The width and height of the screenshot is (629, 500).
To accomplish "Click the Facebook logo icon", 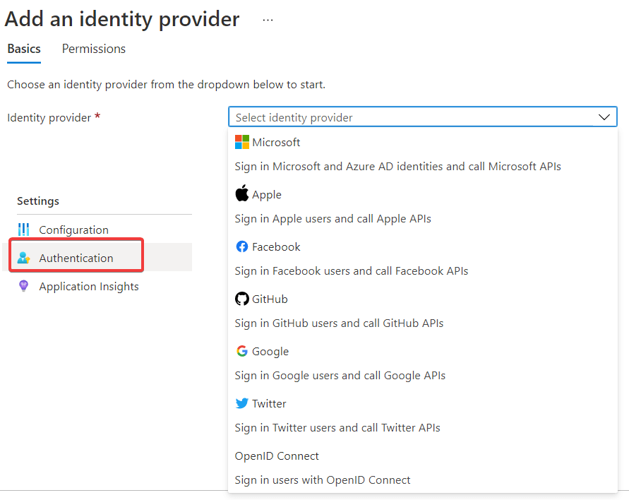I will [242, 246].
